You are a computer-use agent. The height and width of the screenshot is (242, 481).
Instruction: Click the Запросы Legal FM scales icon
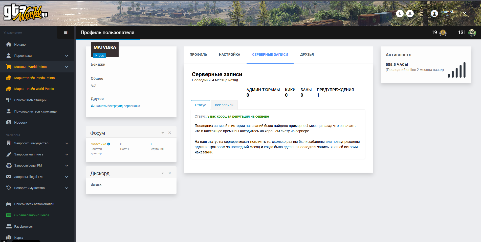pyautogui.click(x=9, y=165)
